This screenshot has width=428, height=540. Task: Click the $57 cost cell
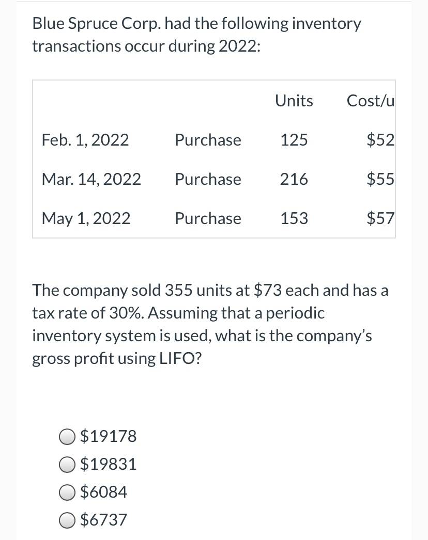click(x=380, y=219)
